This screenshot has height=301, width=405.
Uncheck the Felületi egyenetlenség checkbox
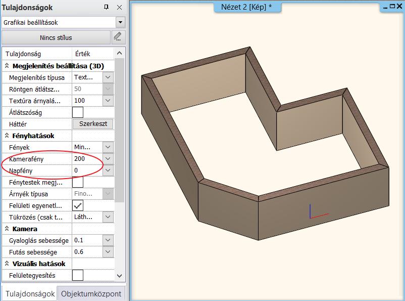[x=78, y=205]
